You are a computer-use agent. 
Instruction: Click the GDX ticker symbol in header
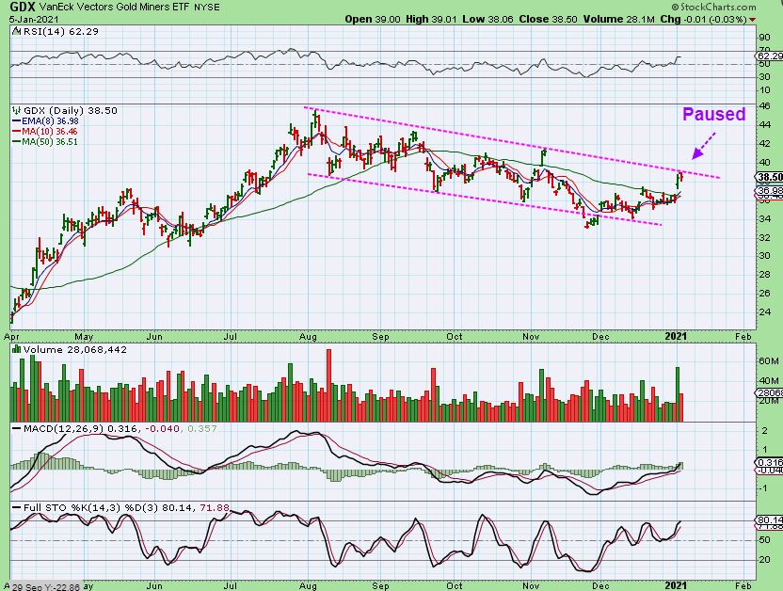point(23,7)
